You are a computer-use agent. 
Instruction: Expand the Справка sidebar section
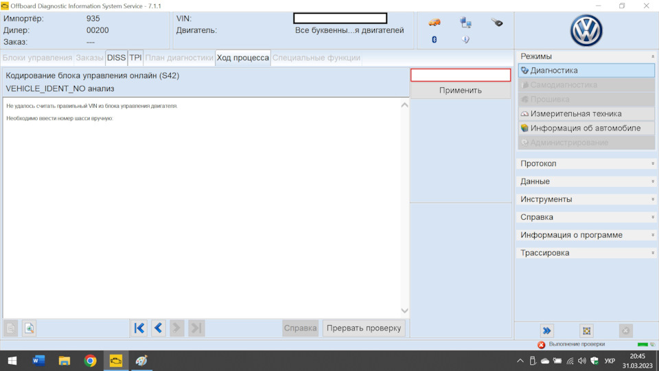pos(586,217)
